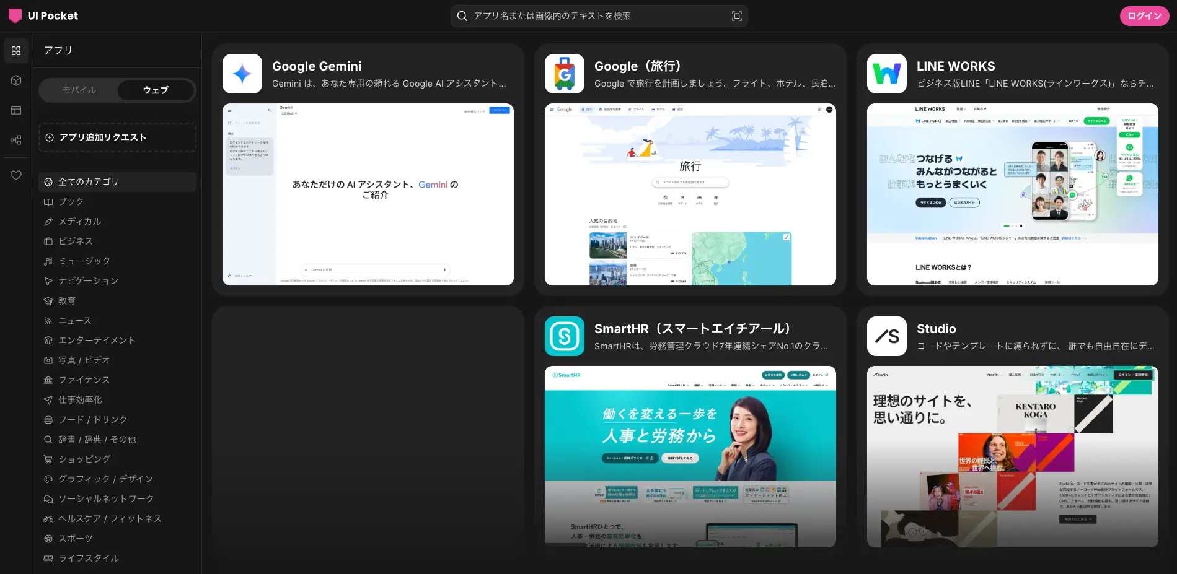The height and width of the screenshot is (574, 1177).
Task: Select the ビジネス category
Action: [x=117, y=241]
